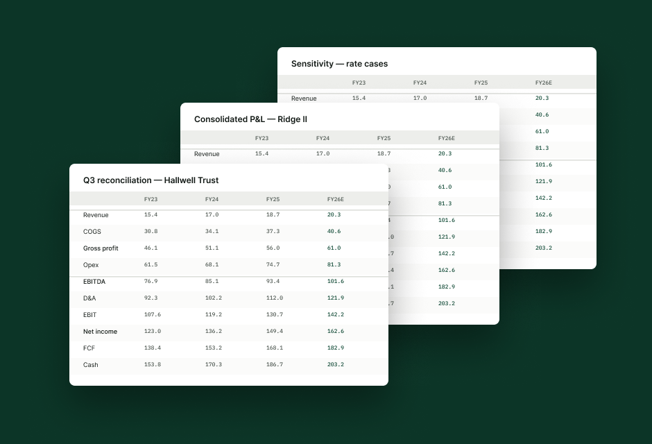Select D&A FY25 value 112.0
Screen dimensions: 652x444
[275, 298]
